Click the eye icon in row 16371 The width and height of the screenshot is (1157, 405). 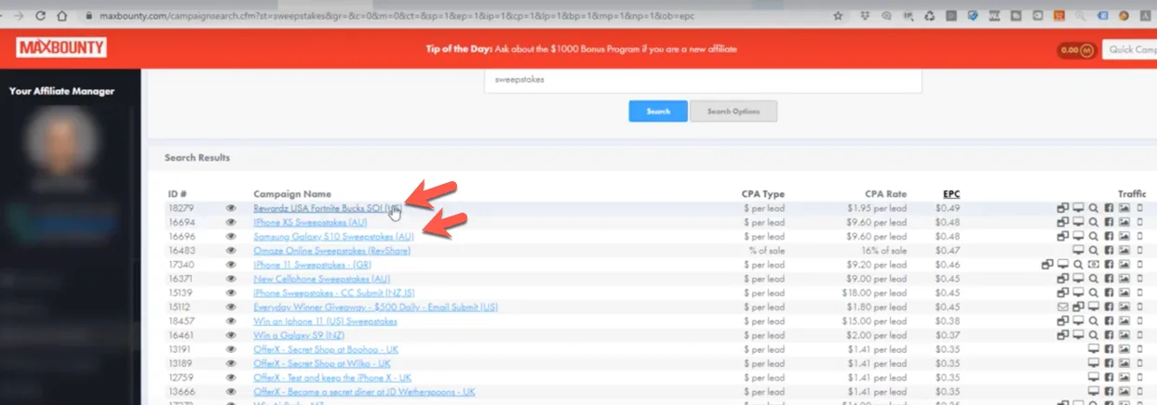[x=231, y=279]
